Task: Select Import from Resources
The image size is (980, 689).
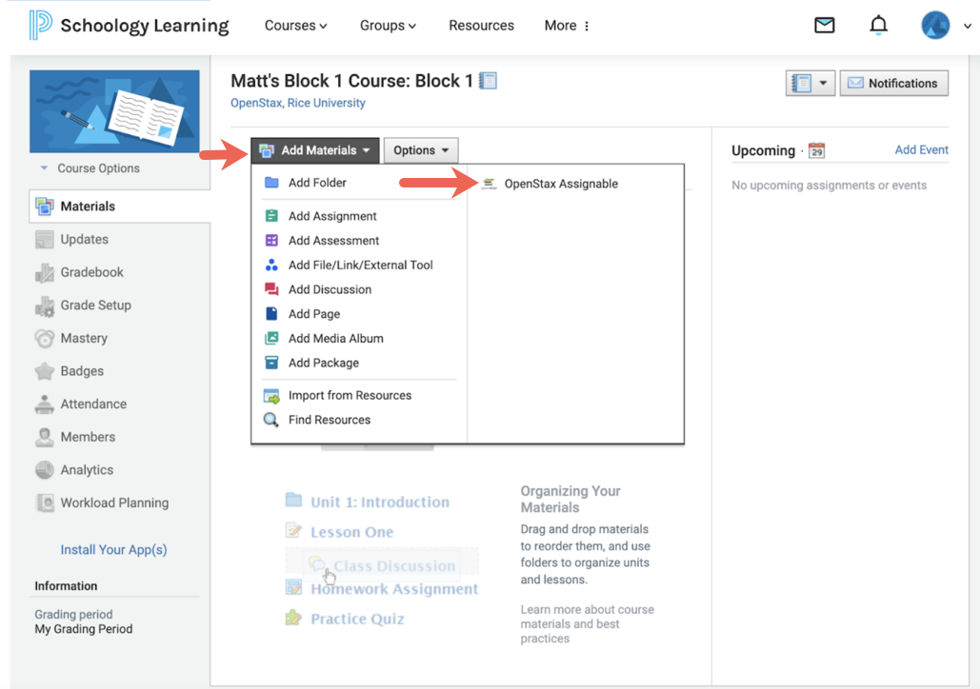Action: coord(349,395)
